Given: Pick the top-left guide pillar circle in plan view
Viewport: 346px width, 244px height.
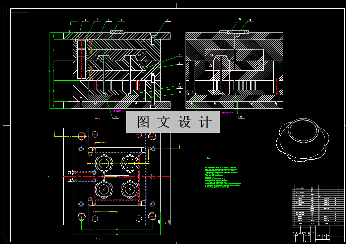Looking at the screenshot, I should [81, 137].
